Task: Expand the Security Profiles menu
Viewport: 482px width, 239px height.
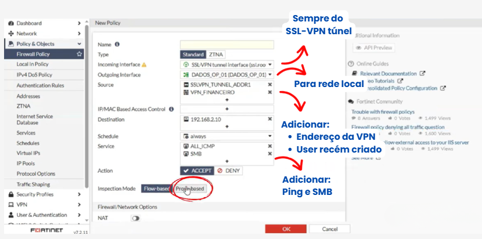Action: (44, 194)
